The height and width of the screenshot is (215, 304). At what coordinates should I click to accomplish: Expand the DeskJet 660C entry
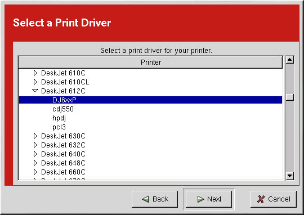coord(35,172)
